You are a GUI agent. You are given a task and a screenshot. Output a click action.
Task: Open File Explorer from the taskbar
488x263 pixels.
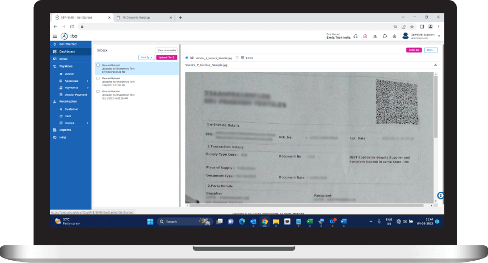point(276,222)
